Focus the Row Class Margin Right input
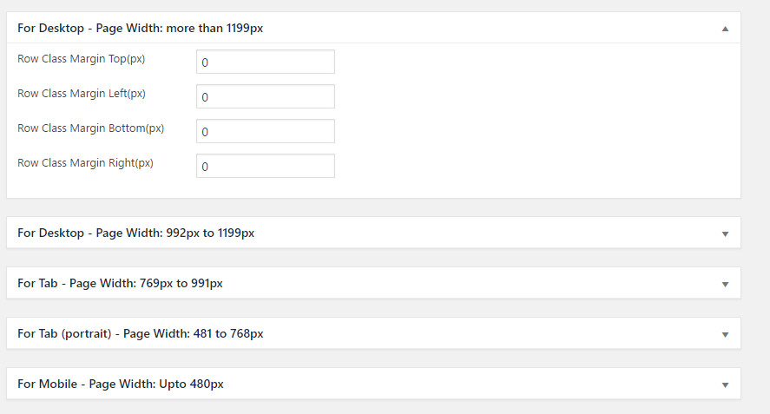Screen dimensions: 770x414 266,166
